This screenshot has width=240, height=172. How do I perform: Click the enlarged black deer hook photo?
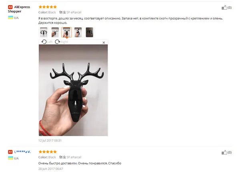point(73,90)
